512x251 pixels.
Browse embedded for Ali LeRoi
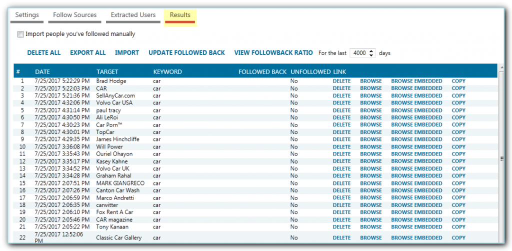416,117
